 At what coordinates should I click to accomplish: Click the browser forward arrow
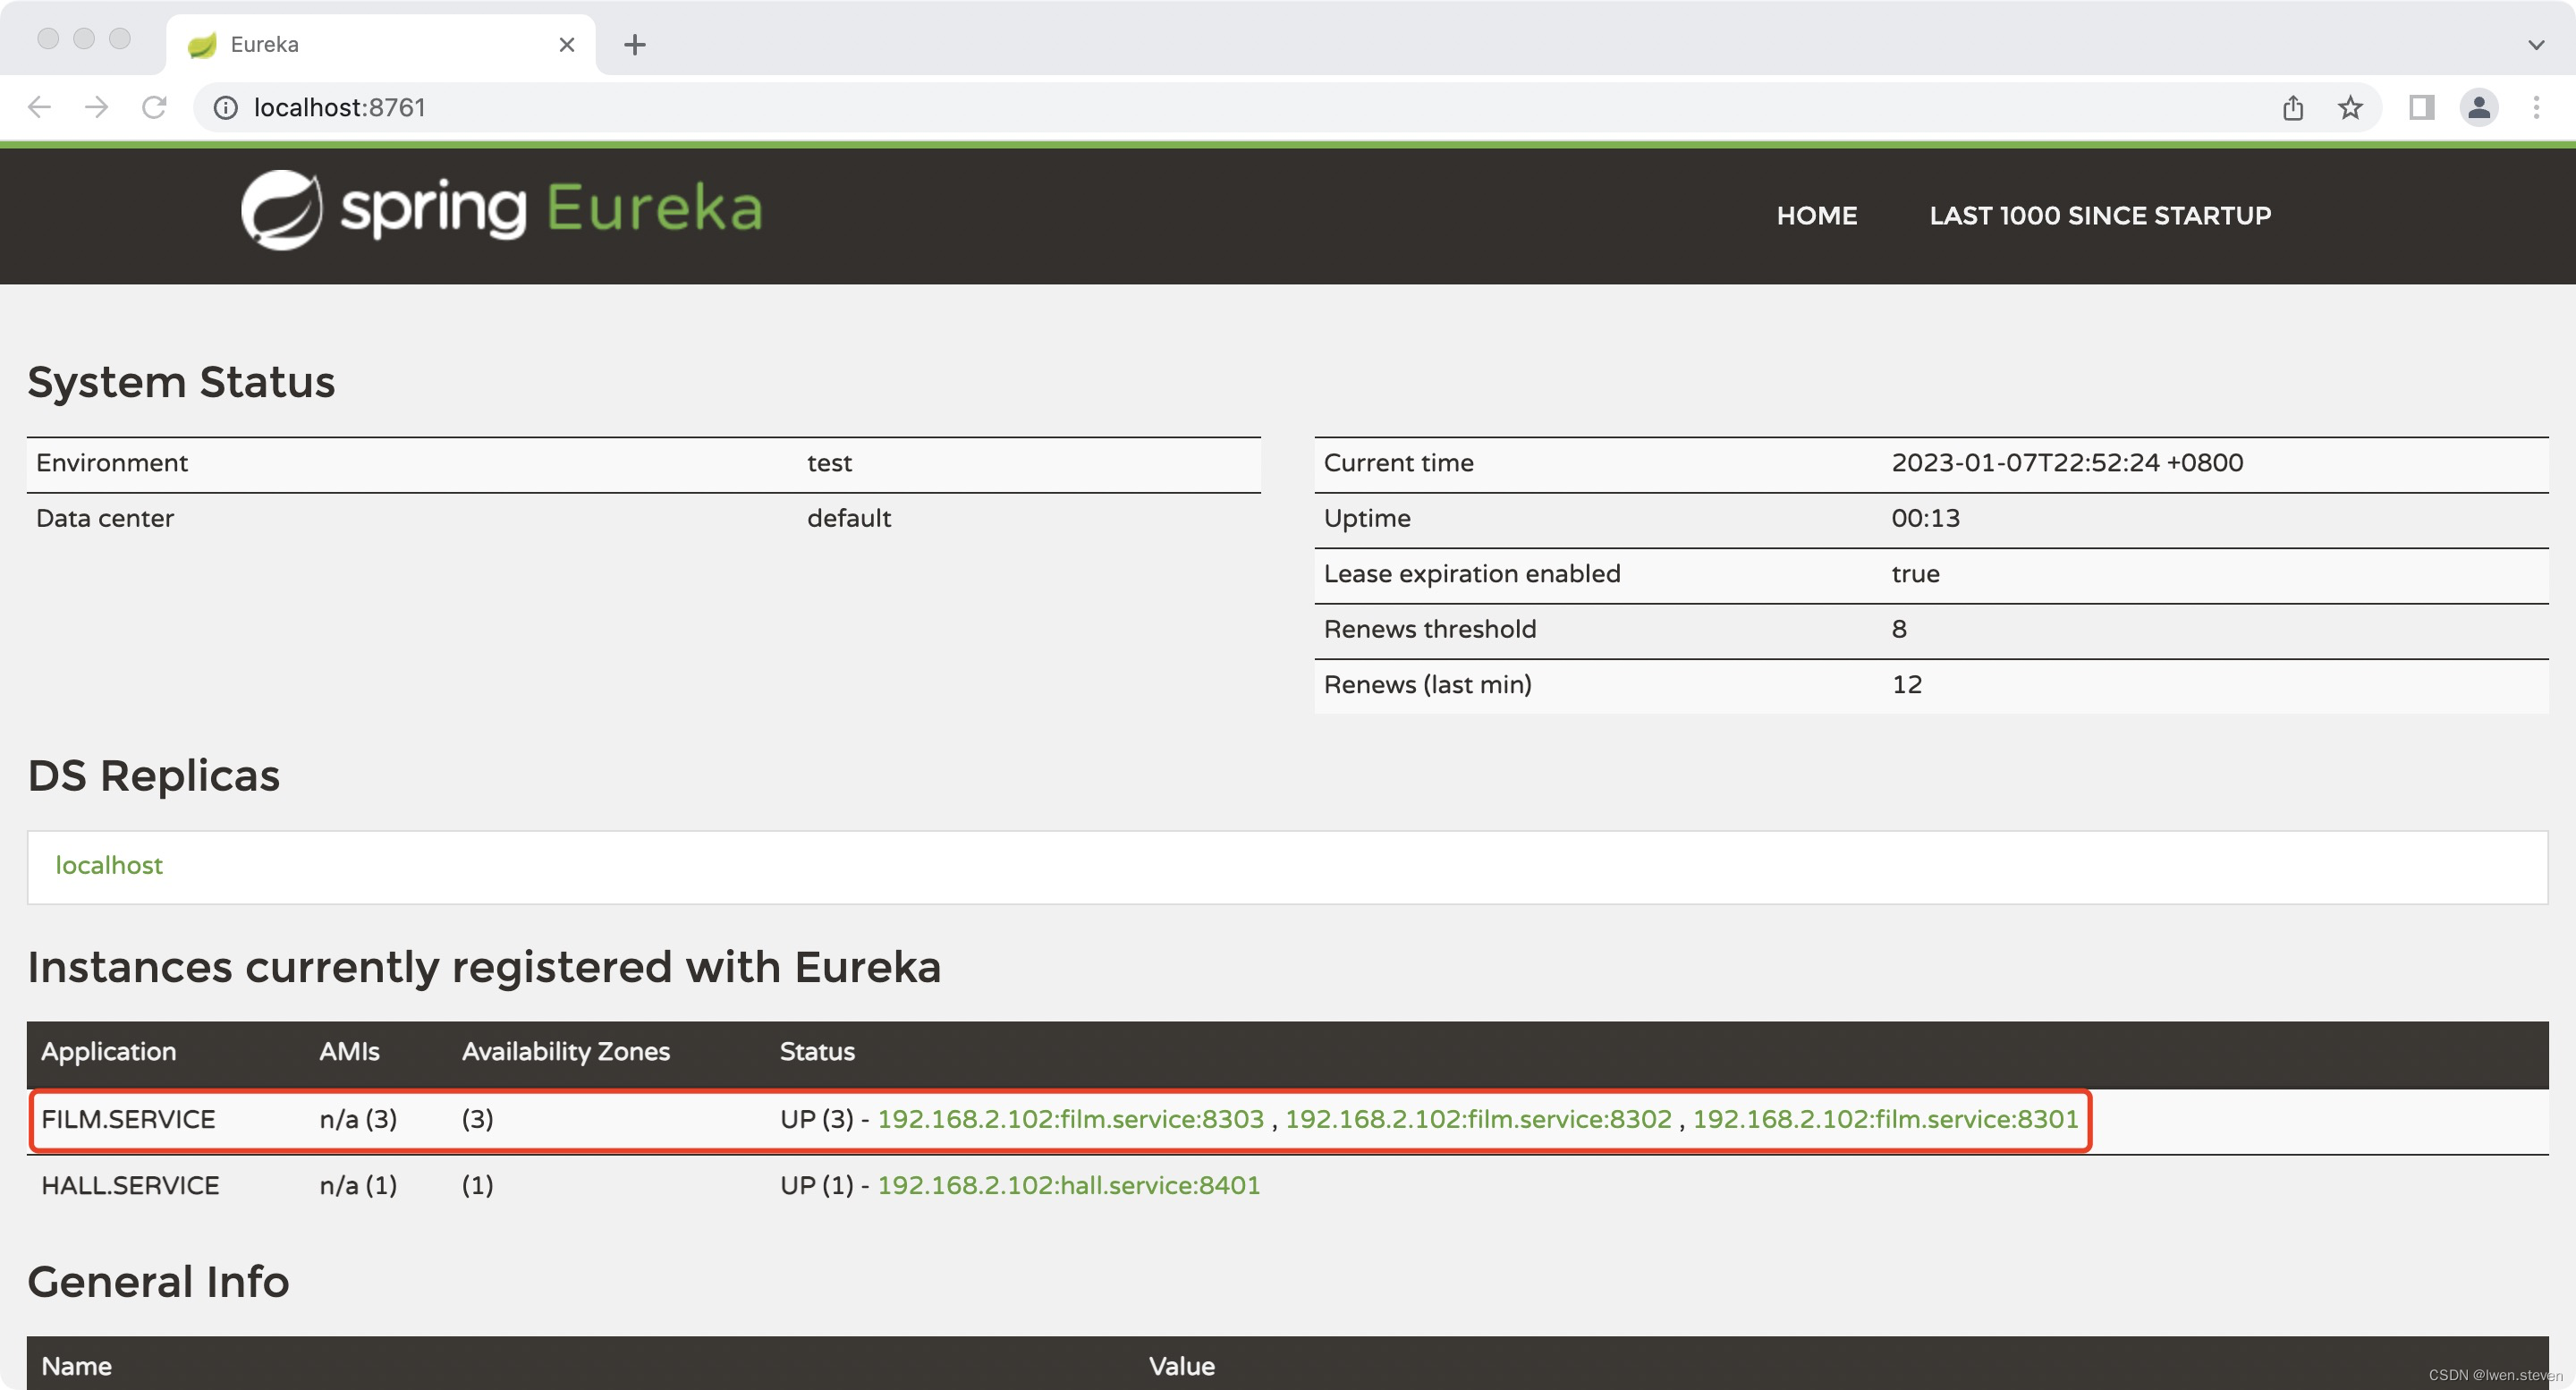coord(96,107)
